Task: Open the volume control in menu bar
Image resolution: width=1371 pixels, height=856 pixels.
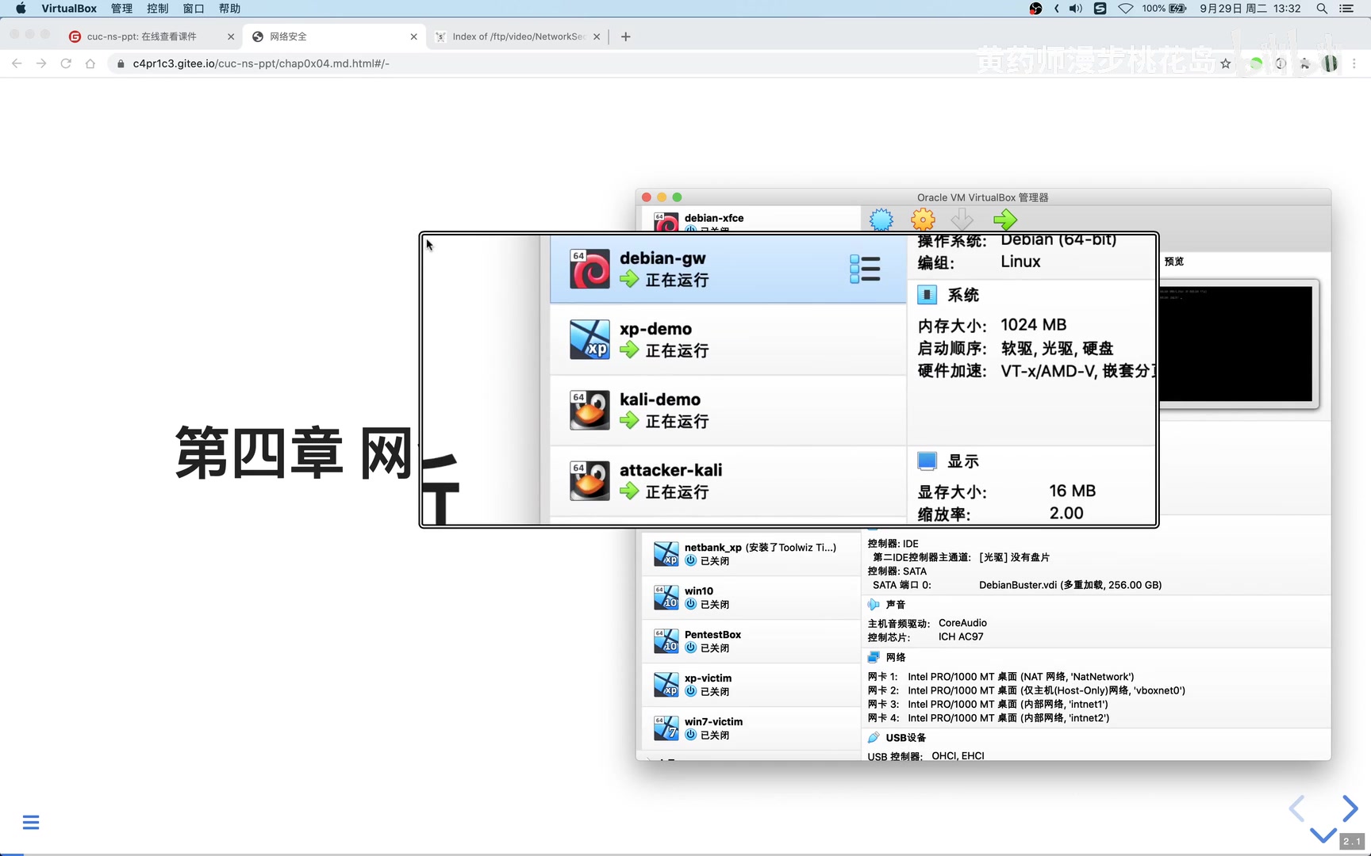Action: [1075, 9]
